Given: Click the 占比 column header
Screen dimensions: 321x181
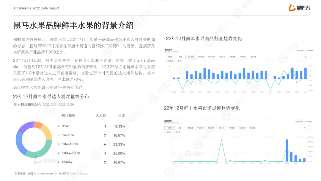Looking at the screenshot, I should pyautogui.click(x=122, y=116).
